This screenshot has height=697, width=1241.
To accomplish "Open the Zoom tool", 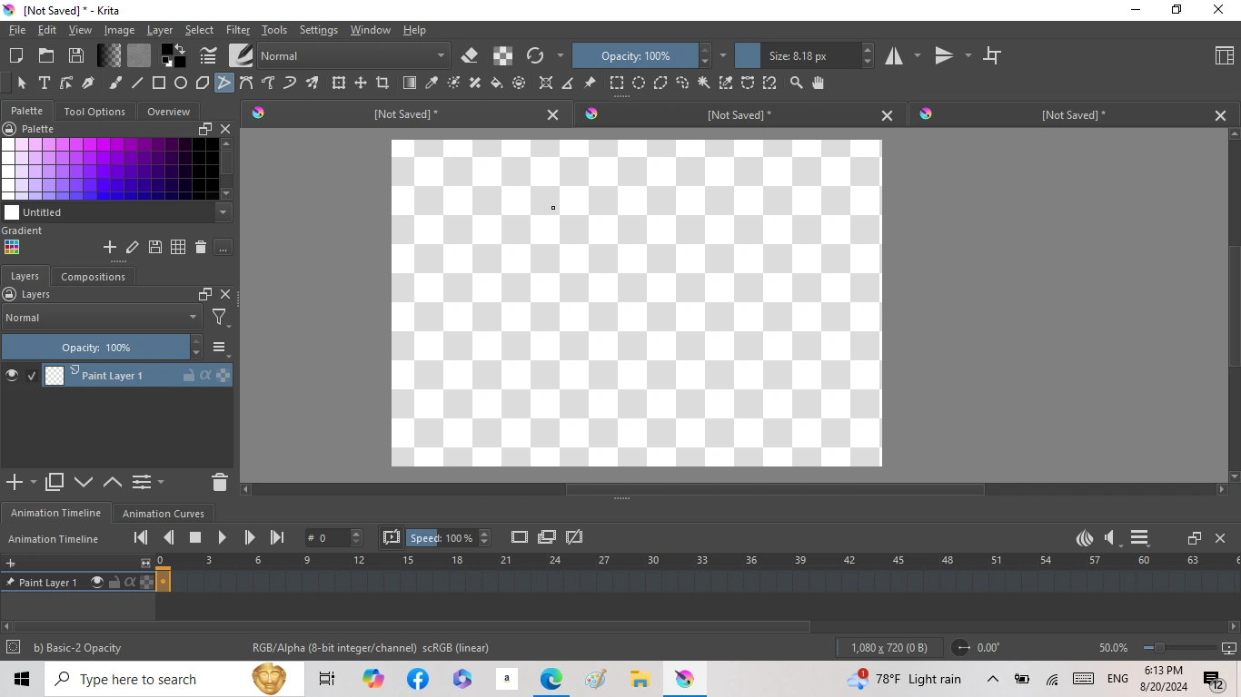I will pos(797,83).
